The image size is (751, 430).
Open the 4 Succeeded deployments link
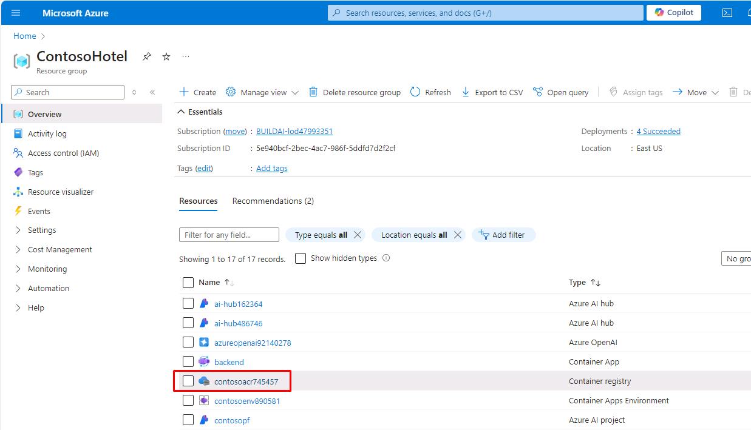(658, 131)
